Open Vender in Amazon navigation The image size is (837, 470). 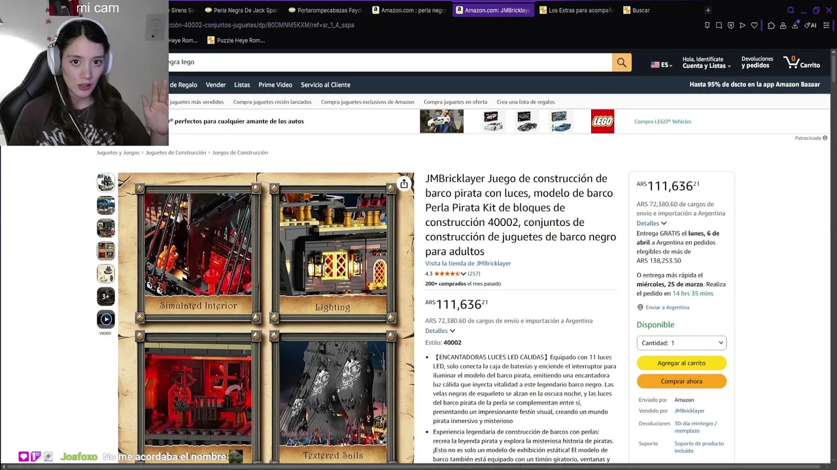pyautogui.click(x=216, y=85)
